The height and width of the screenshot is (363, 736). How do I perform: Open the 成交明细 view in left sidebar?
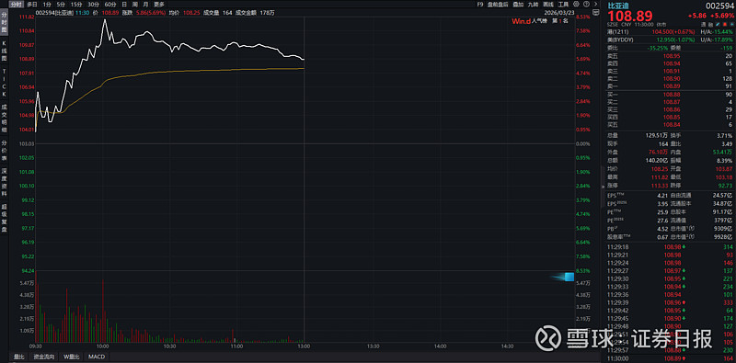(5, 119)
